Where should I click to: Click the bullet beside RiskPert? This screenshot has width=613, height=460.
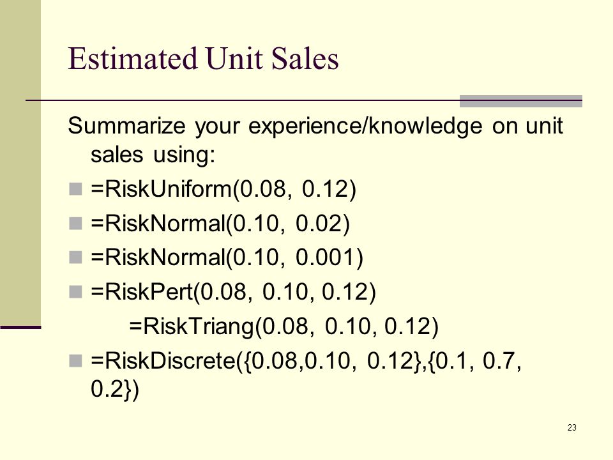pos(75,292)
